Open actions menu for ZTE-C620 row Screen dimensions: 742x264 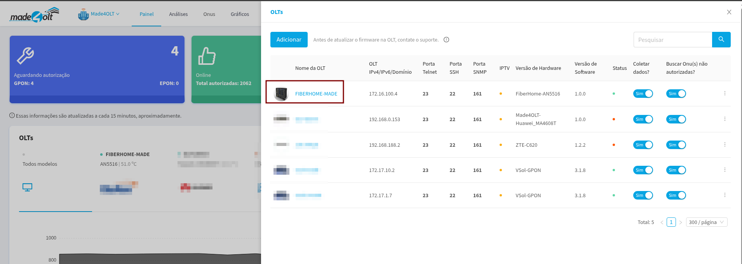(725, 145)
